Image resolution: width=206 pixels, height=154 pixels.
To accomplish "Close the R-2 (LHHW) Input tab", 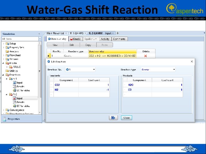I will click(113, 33).
